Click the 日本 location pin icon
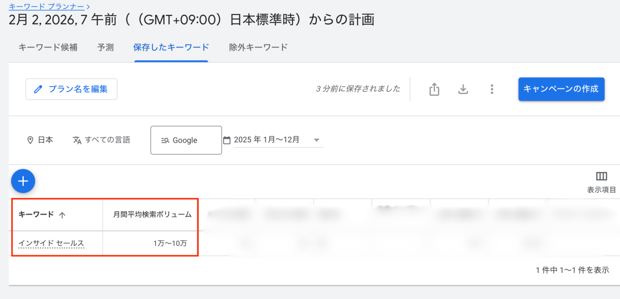 tap(30, 140)
